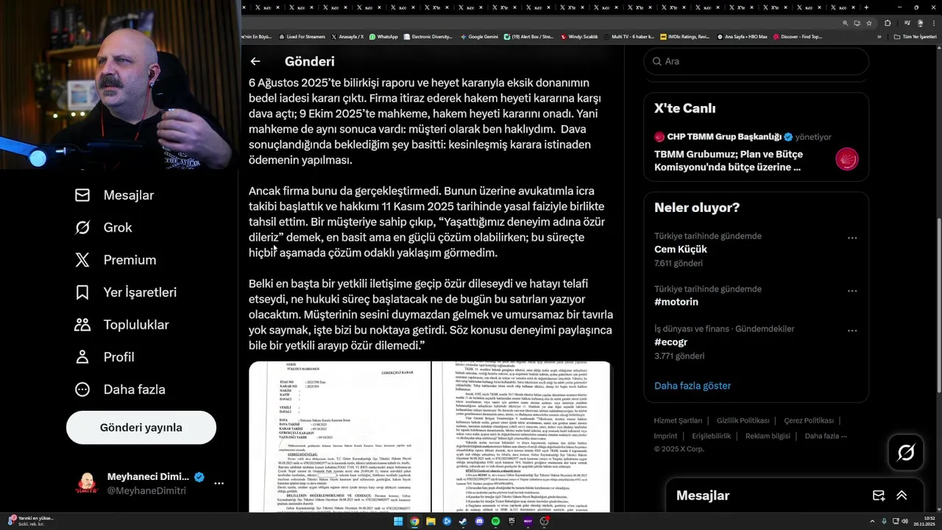Compose new message icon in Mesajlar drawer

[x=878, y=495]
